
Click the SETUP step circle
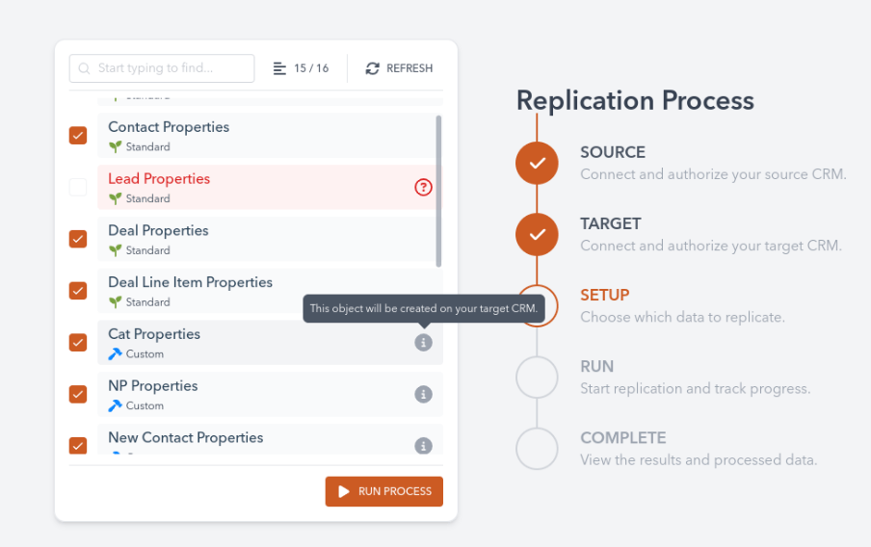[x=537, y=305]
